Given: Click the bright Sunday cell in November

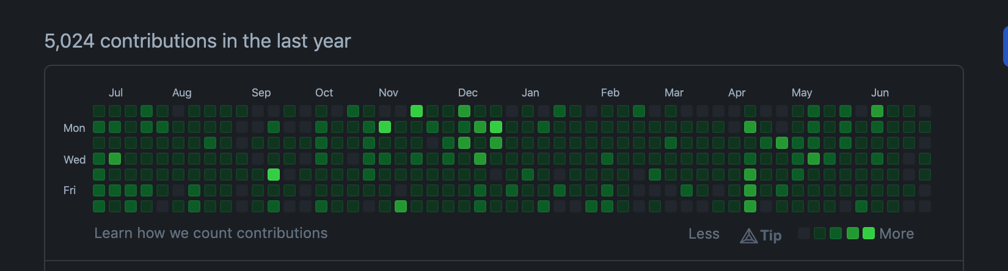Looking at the screenshot, I should [x=417, y=111].
